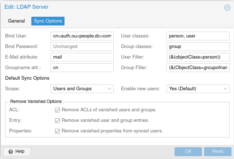Click the Bind Password label
The width and height of the screenshot is (234, 159).
[22, 47]
